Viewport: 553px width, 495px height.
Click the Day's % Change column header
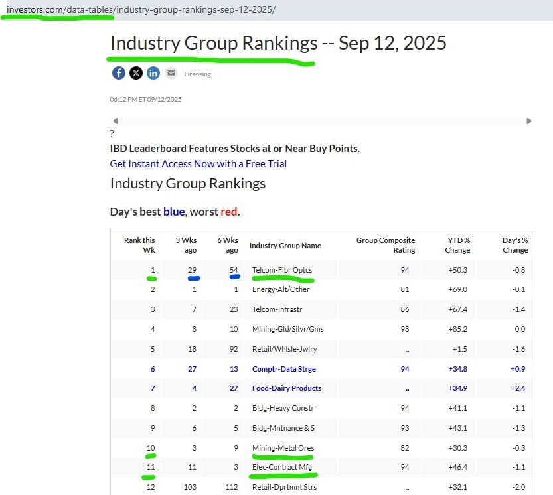pyautogui.click(x=515, y=245)
